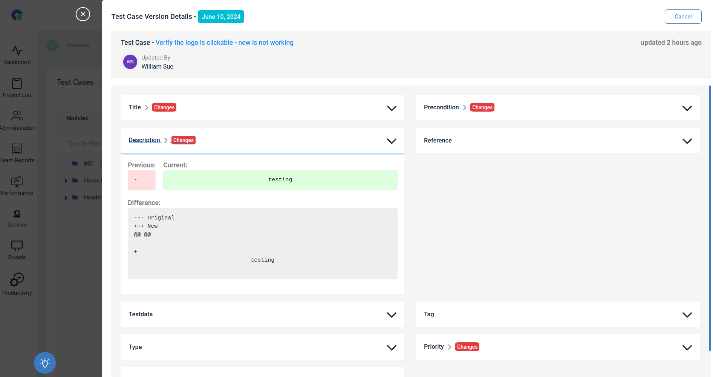Click the Header folder icon
Viewport: 713px width, 377px height.
(x=75, y=198)
